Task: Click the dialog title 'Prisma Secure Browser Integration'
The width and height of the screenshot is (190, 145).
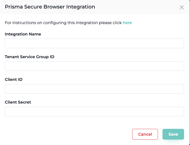Action: coord(50,7)
